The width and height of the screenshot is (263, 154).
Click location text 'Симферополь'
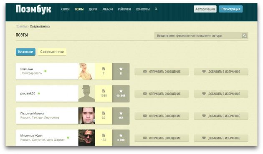tap(32, 73)
